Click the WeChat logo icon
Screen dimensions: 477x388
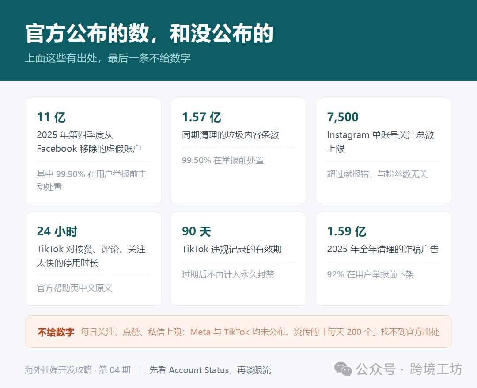click(343, 369)
